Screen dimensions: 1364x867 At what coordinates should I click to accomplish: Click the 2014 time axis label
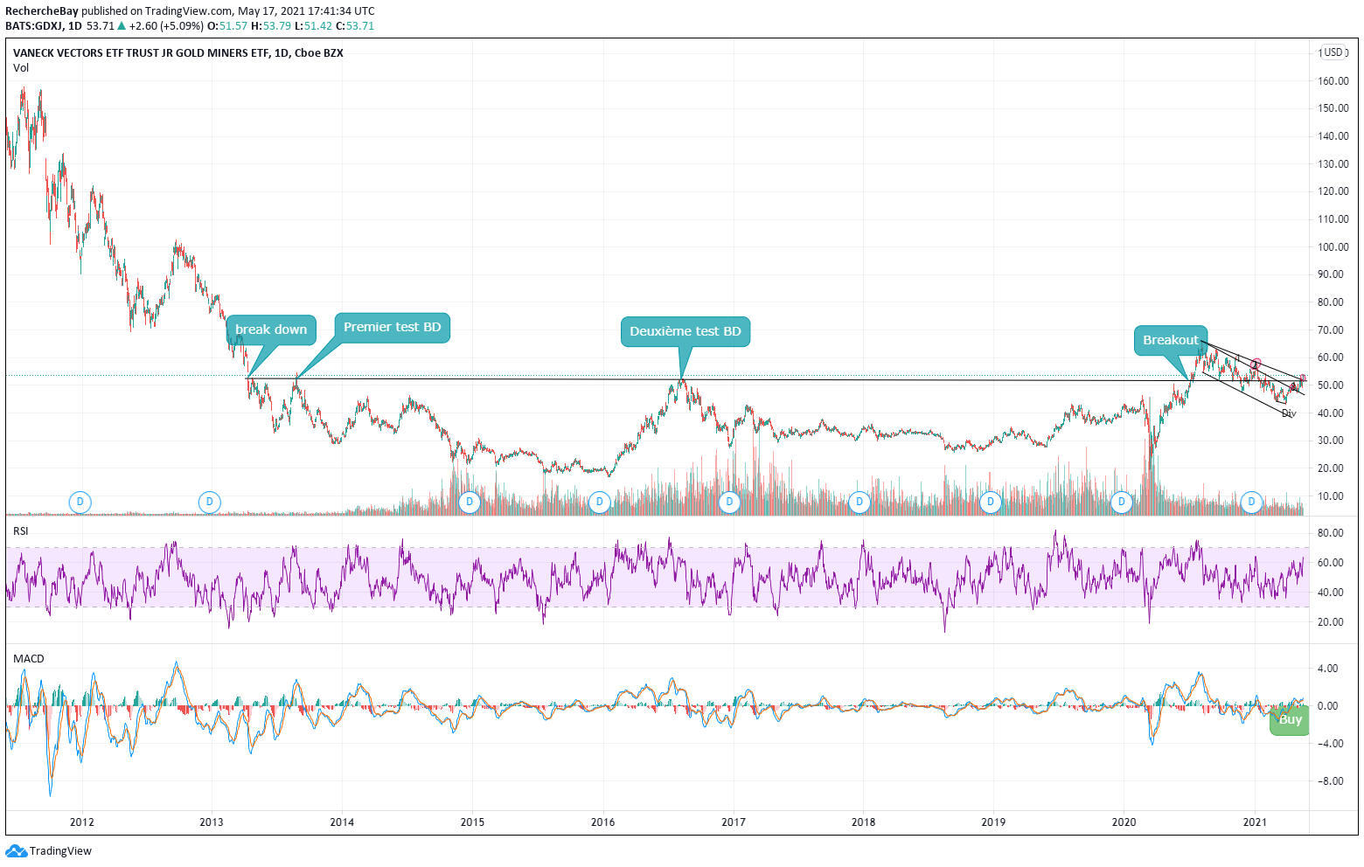point(342,822)
